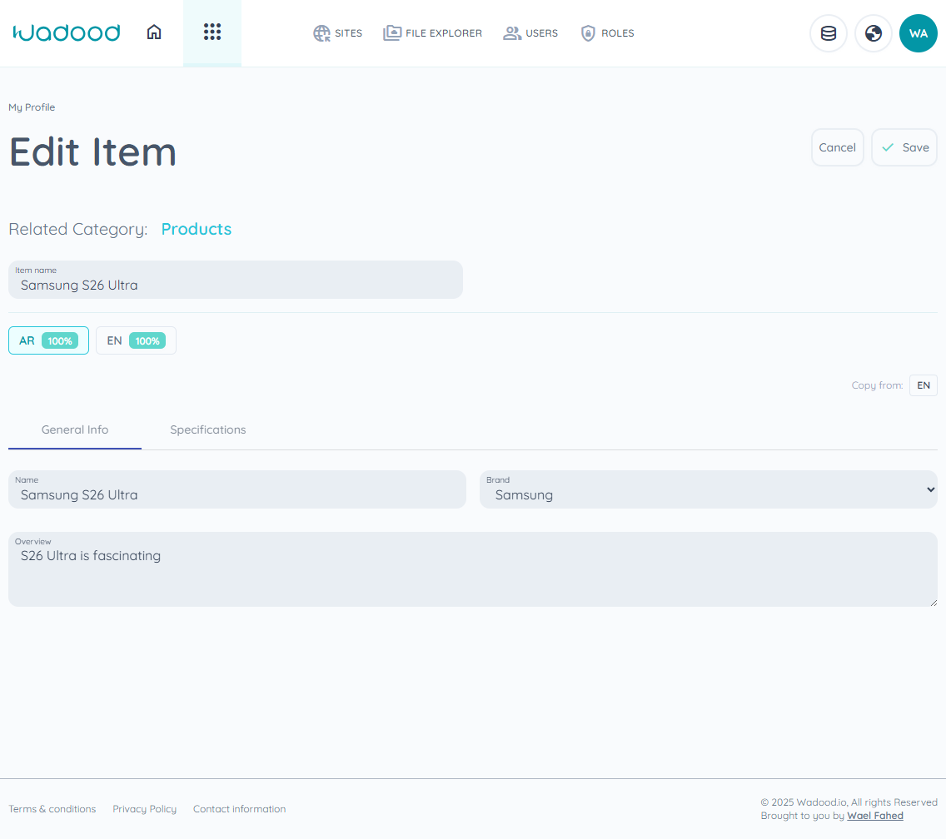Open the database icon button
This screenshot has height=839, width=946.
tap(829, 33)
